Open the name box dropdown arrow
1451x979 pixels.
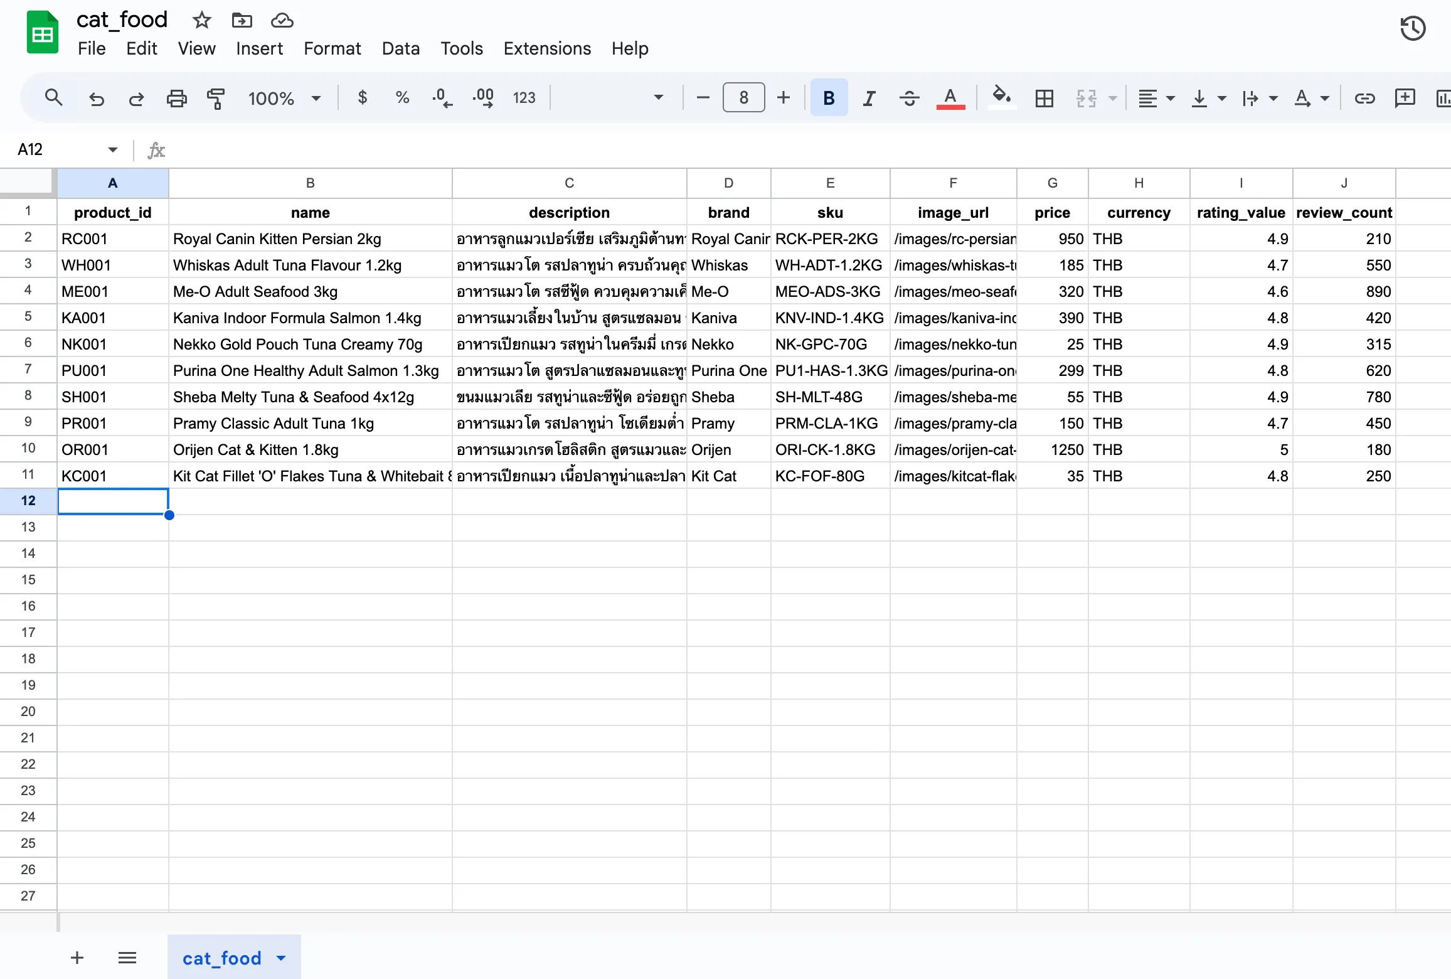(x=112, y=149)
